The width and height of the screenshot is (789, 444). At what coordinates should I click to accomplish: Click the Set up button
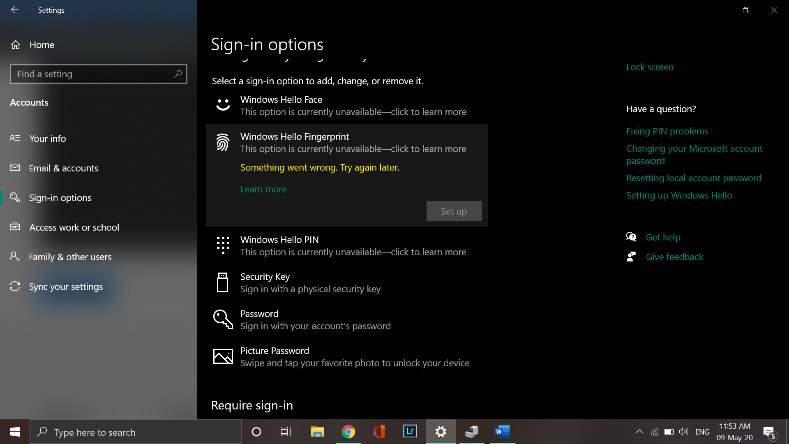454,211
